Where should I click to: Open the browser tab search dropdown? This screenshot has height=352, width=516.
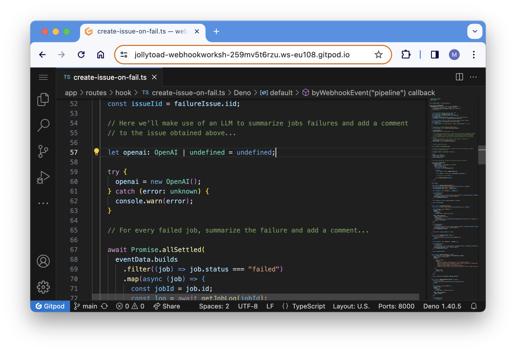click(475, 31)
